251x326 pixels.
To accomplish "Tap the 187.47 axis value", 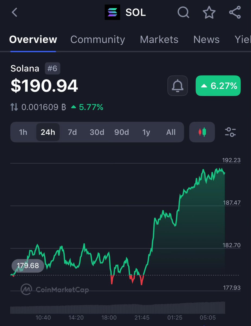I will click(x=231, y=203).
